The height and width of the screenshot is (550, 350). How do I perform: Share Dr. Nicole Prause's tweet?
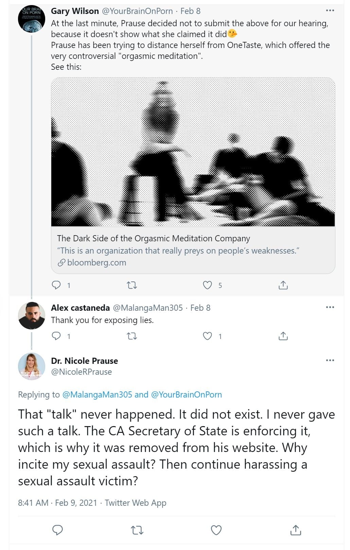coord(296,530)
